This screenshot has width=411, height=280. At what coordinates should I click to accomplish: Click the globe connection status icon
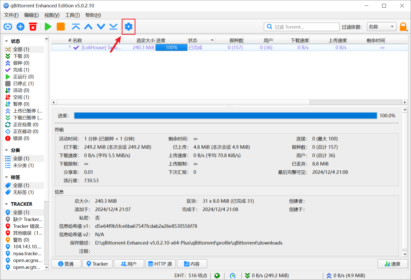217,275
